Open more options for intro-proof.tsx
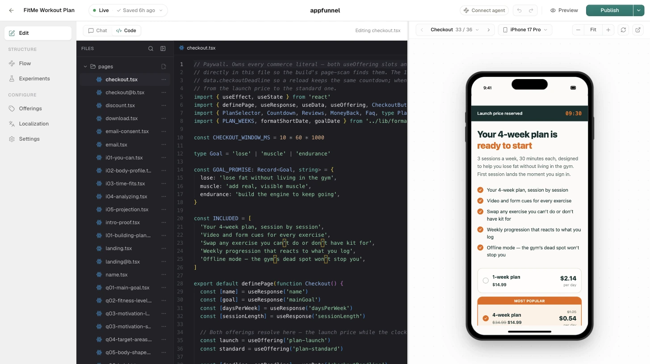 click(164, 222)
